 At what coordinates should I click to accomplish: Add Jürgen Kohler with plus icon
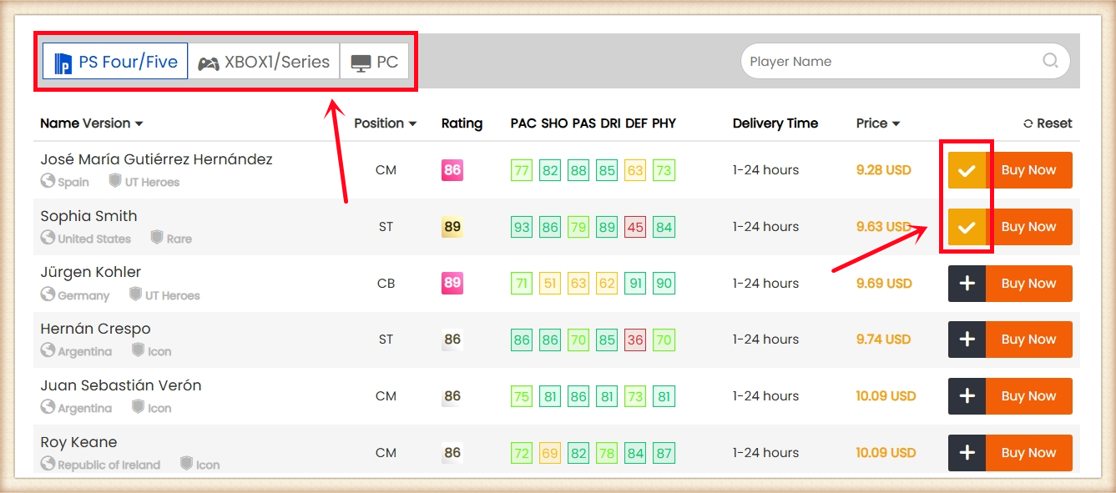(967, 284)
